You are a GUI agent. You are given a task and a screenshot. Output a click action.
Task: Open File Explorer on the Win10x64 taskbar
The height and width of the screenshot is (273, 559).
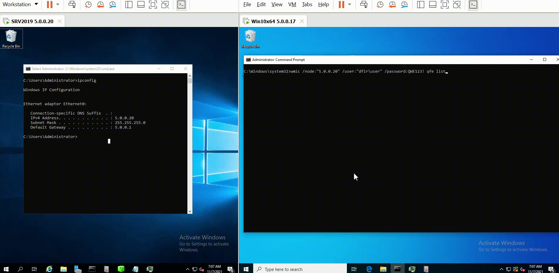tap(383, 269)
